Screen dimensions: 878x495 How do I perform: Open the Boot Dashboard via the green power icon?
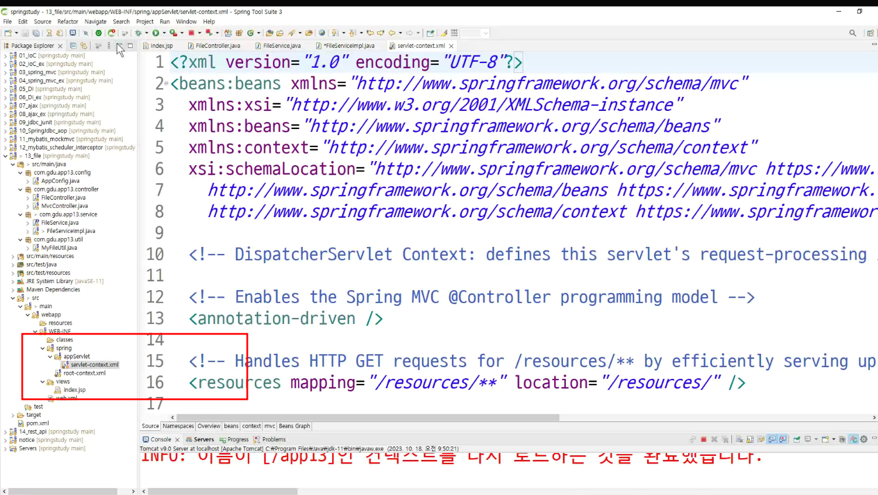coord(99,33)
